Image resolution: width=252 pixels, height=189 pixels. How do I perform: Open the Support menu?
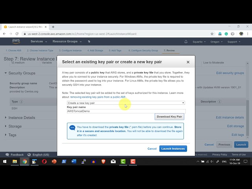(233, 42)
